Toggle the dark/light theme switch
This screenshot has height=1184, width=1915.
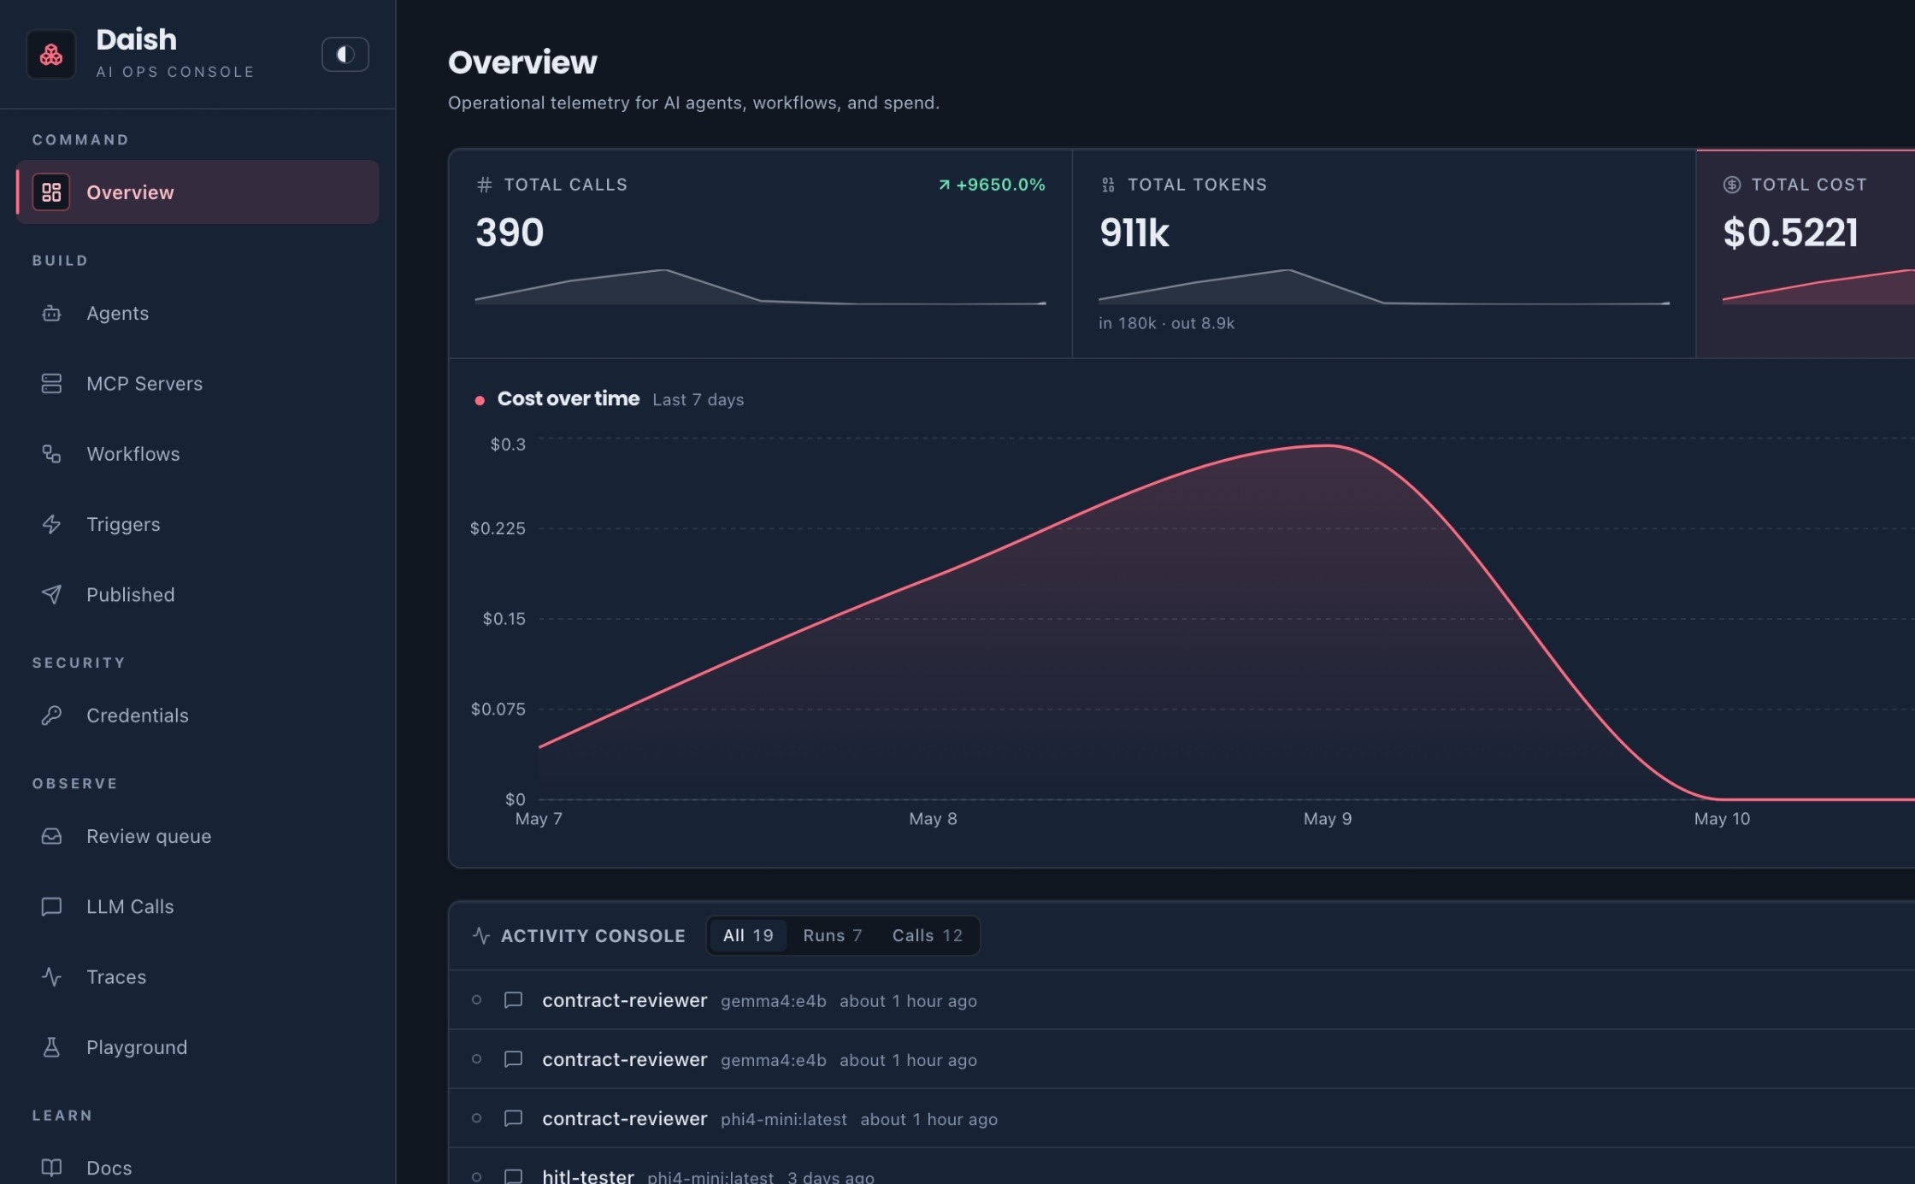pyautogui.click(x=345, y=55)
